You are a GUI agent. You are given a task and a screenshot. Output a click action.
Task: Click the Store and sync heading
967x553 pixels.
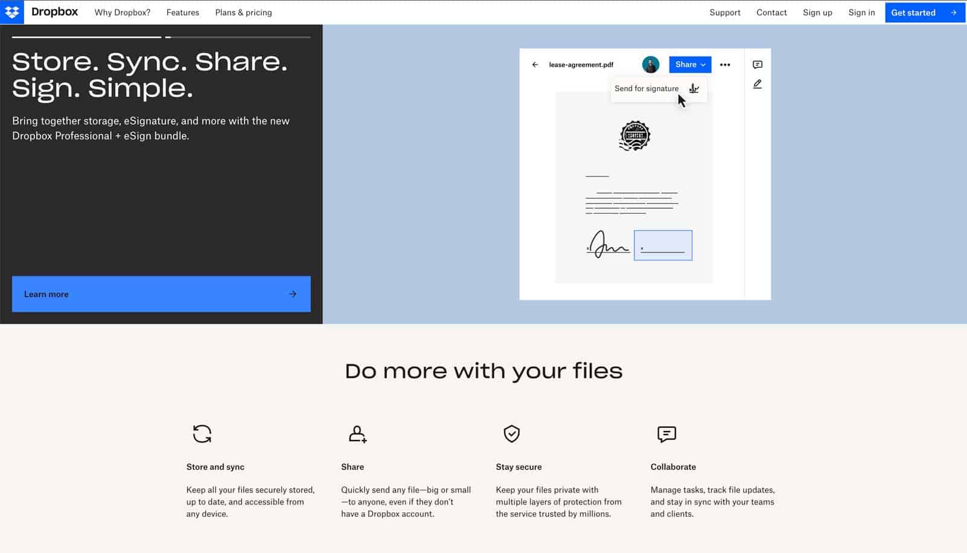point(215,467)
